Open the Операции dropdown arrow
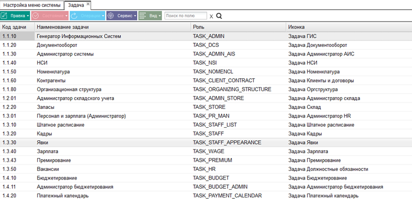412x199 pixels. point(103,16)
